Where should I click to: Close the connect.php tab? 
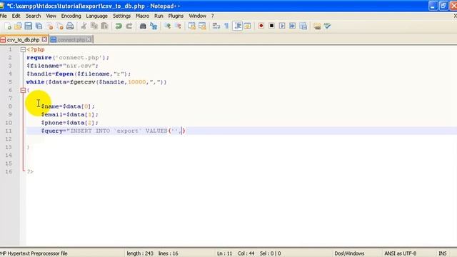tap(89, 39)
